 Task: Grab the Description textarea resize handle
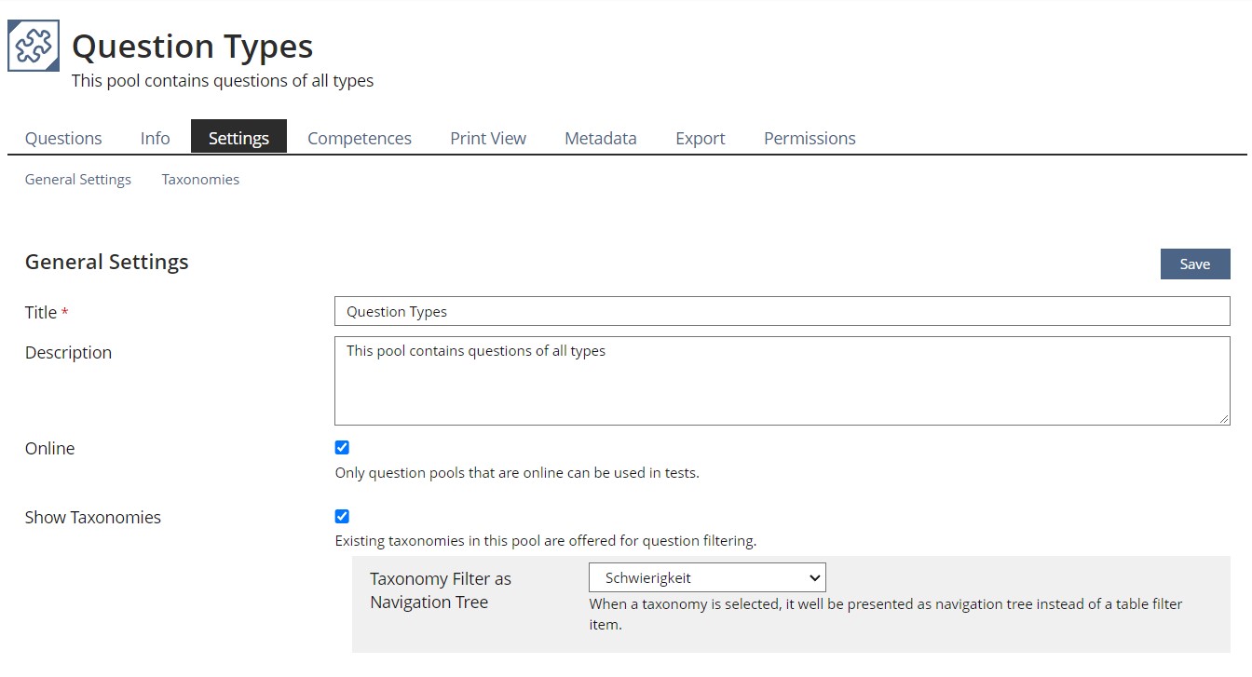point(1224,419)
